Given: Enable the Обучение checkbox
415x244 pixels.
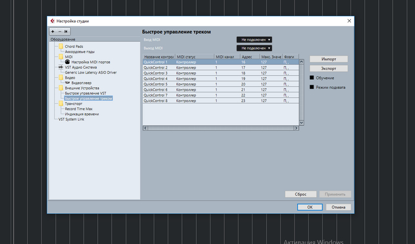Looking at the screenshot, I should 311,78.
